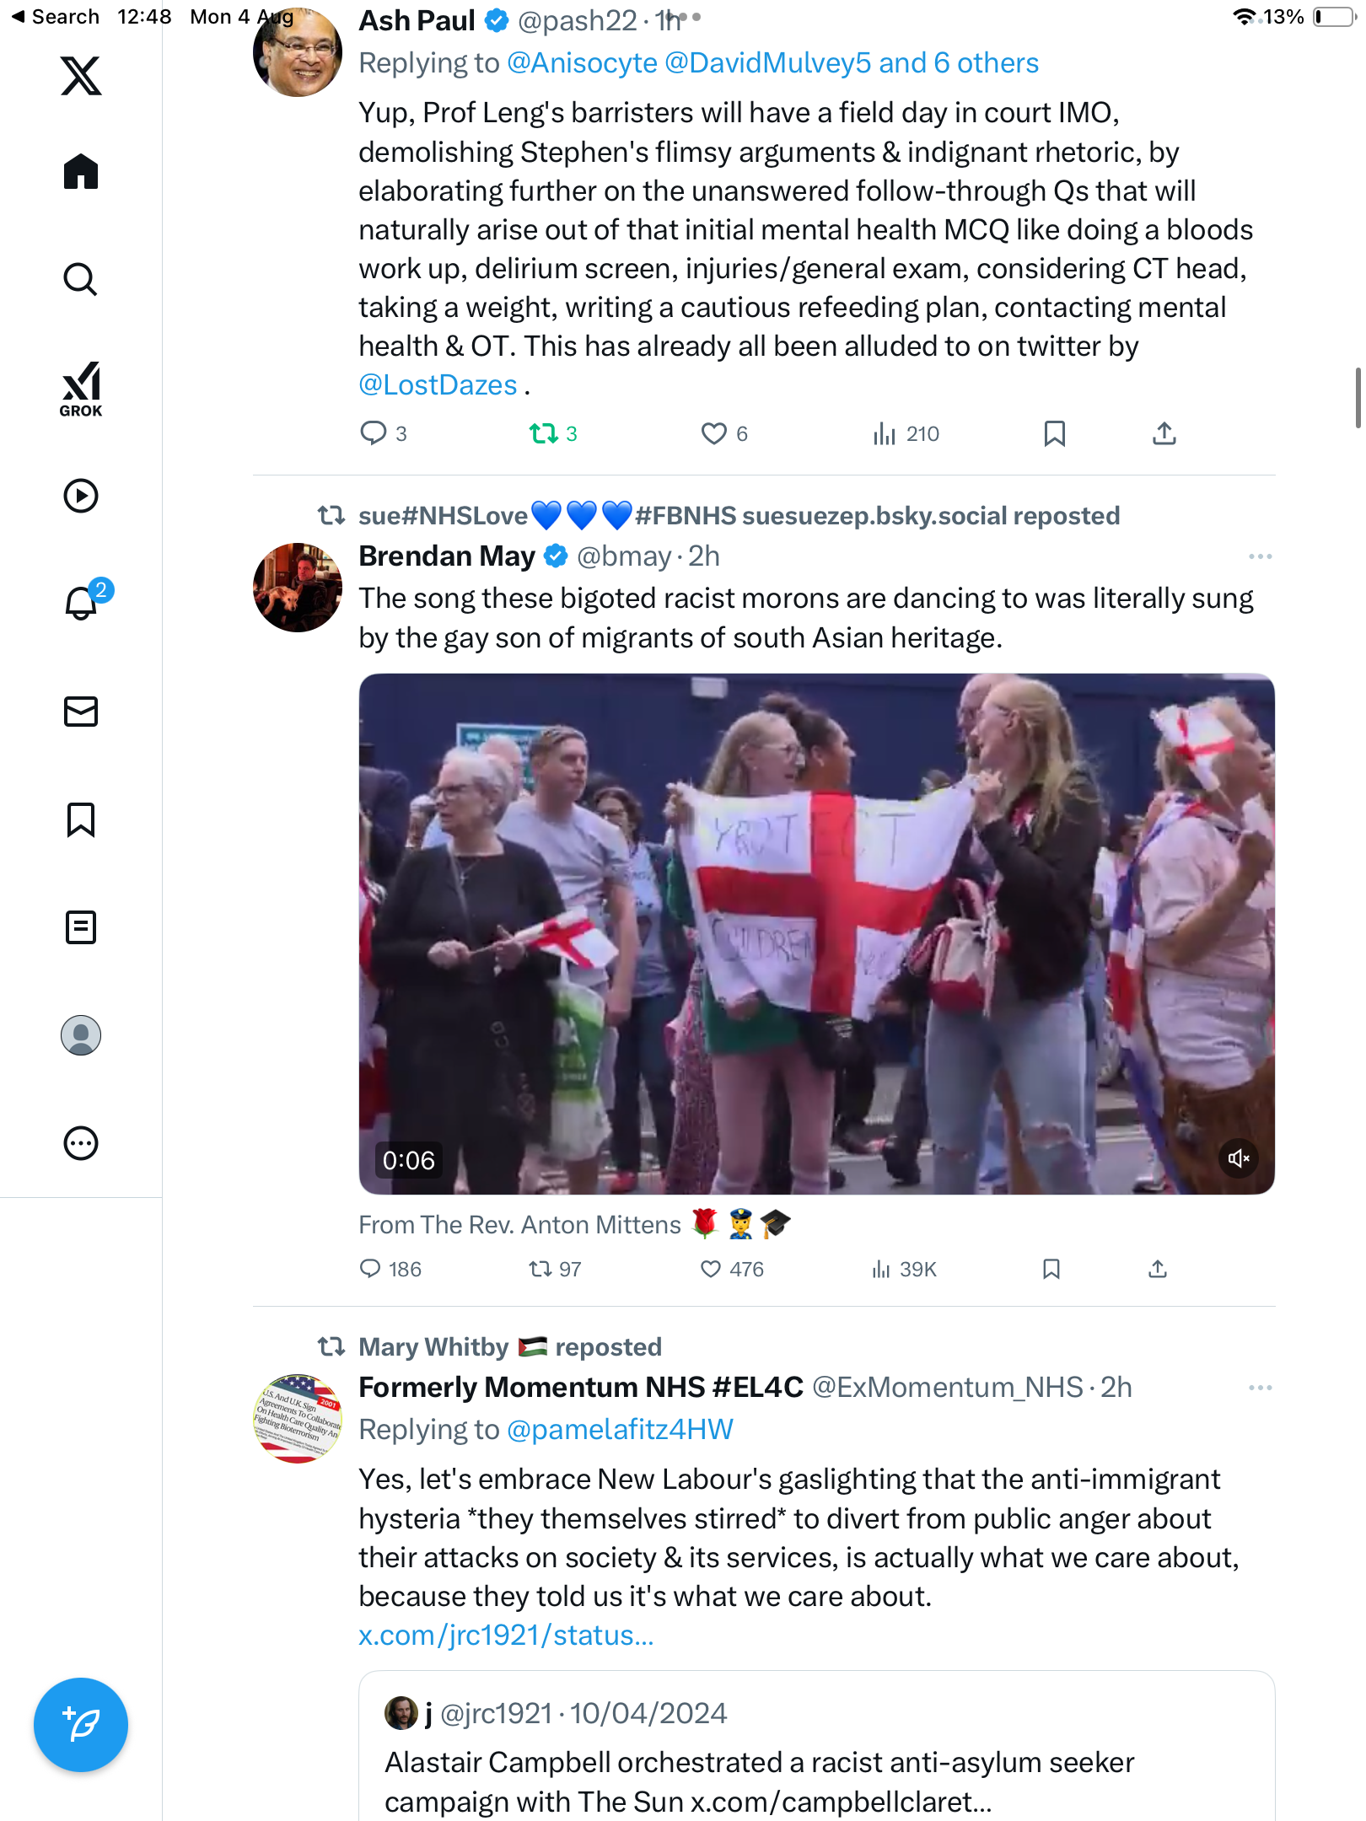Undo repost on Ash Paul's reply
The height and width of the screenshot is (1821, 1366).
pyautogui.click(x=553, y=433)
